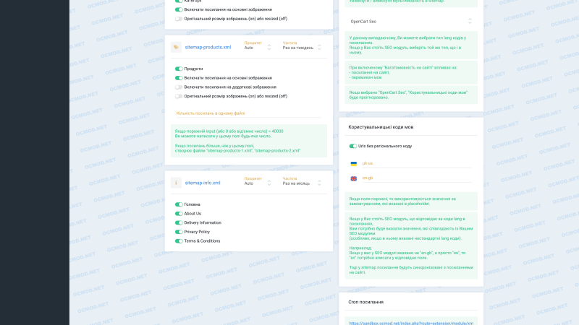Toggle the Privacy Policy switch
Image resolution: width=579 pixels, height=325 pixels.
pos(179,232)
